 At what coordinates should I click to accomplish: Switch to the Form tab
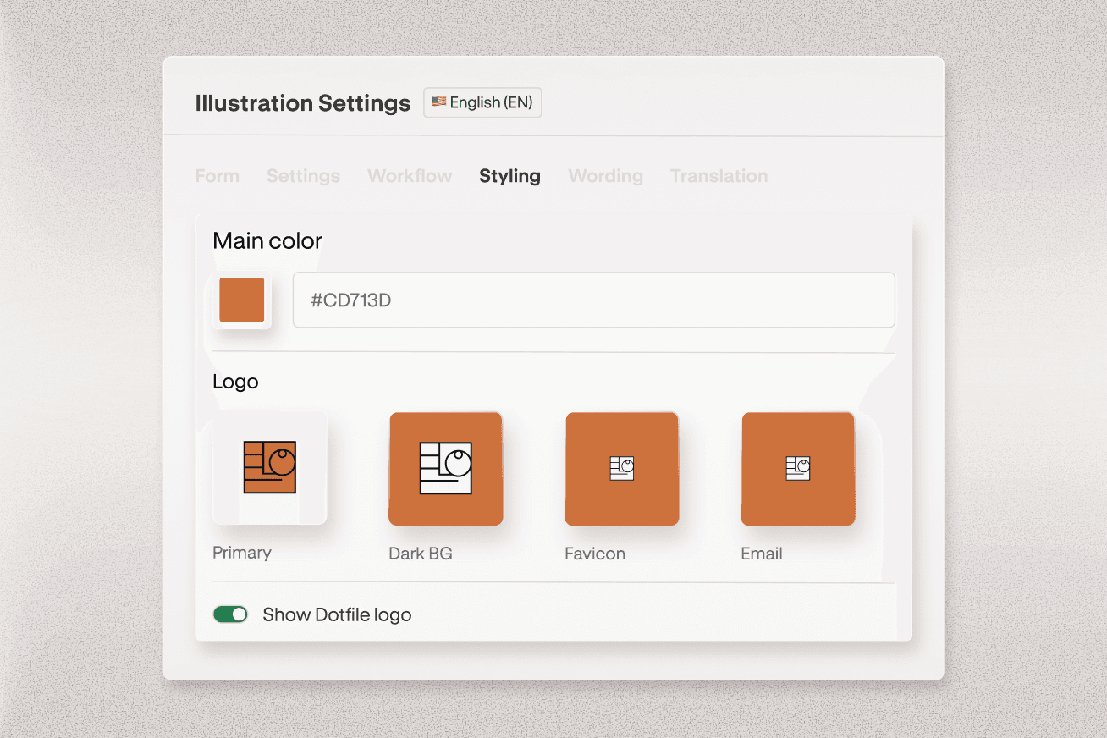217,176
